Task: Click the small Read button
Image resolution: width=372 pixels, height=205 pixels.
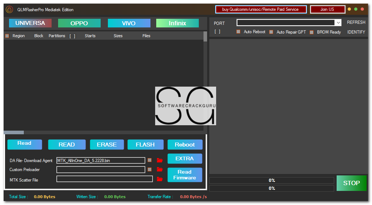Action: click(25, 144)
